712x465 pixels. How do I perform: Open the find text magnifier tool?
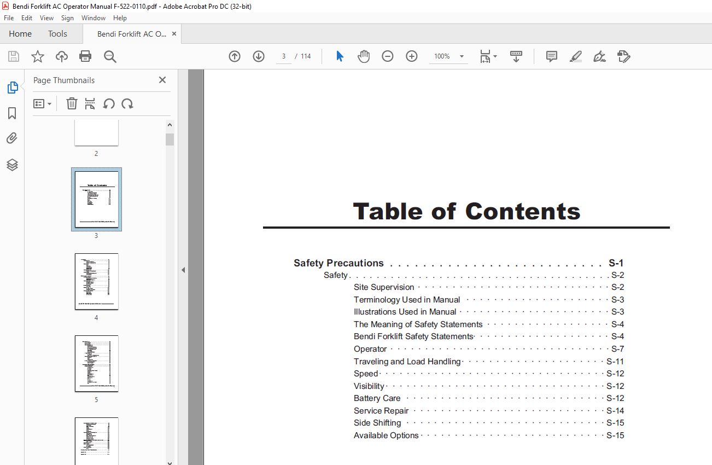[x=110, y=56]
